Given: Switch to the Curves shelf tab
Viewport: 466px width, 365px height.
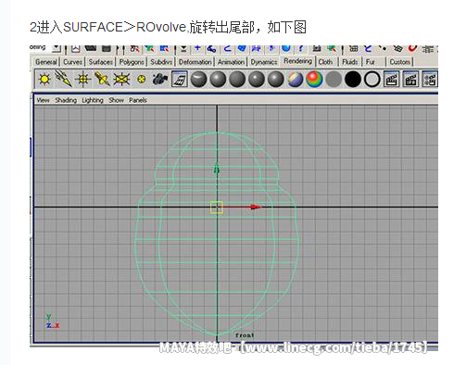Looking at the screenshot, I should point(72,62).
